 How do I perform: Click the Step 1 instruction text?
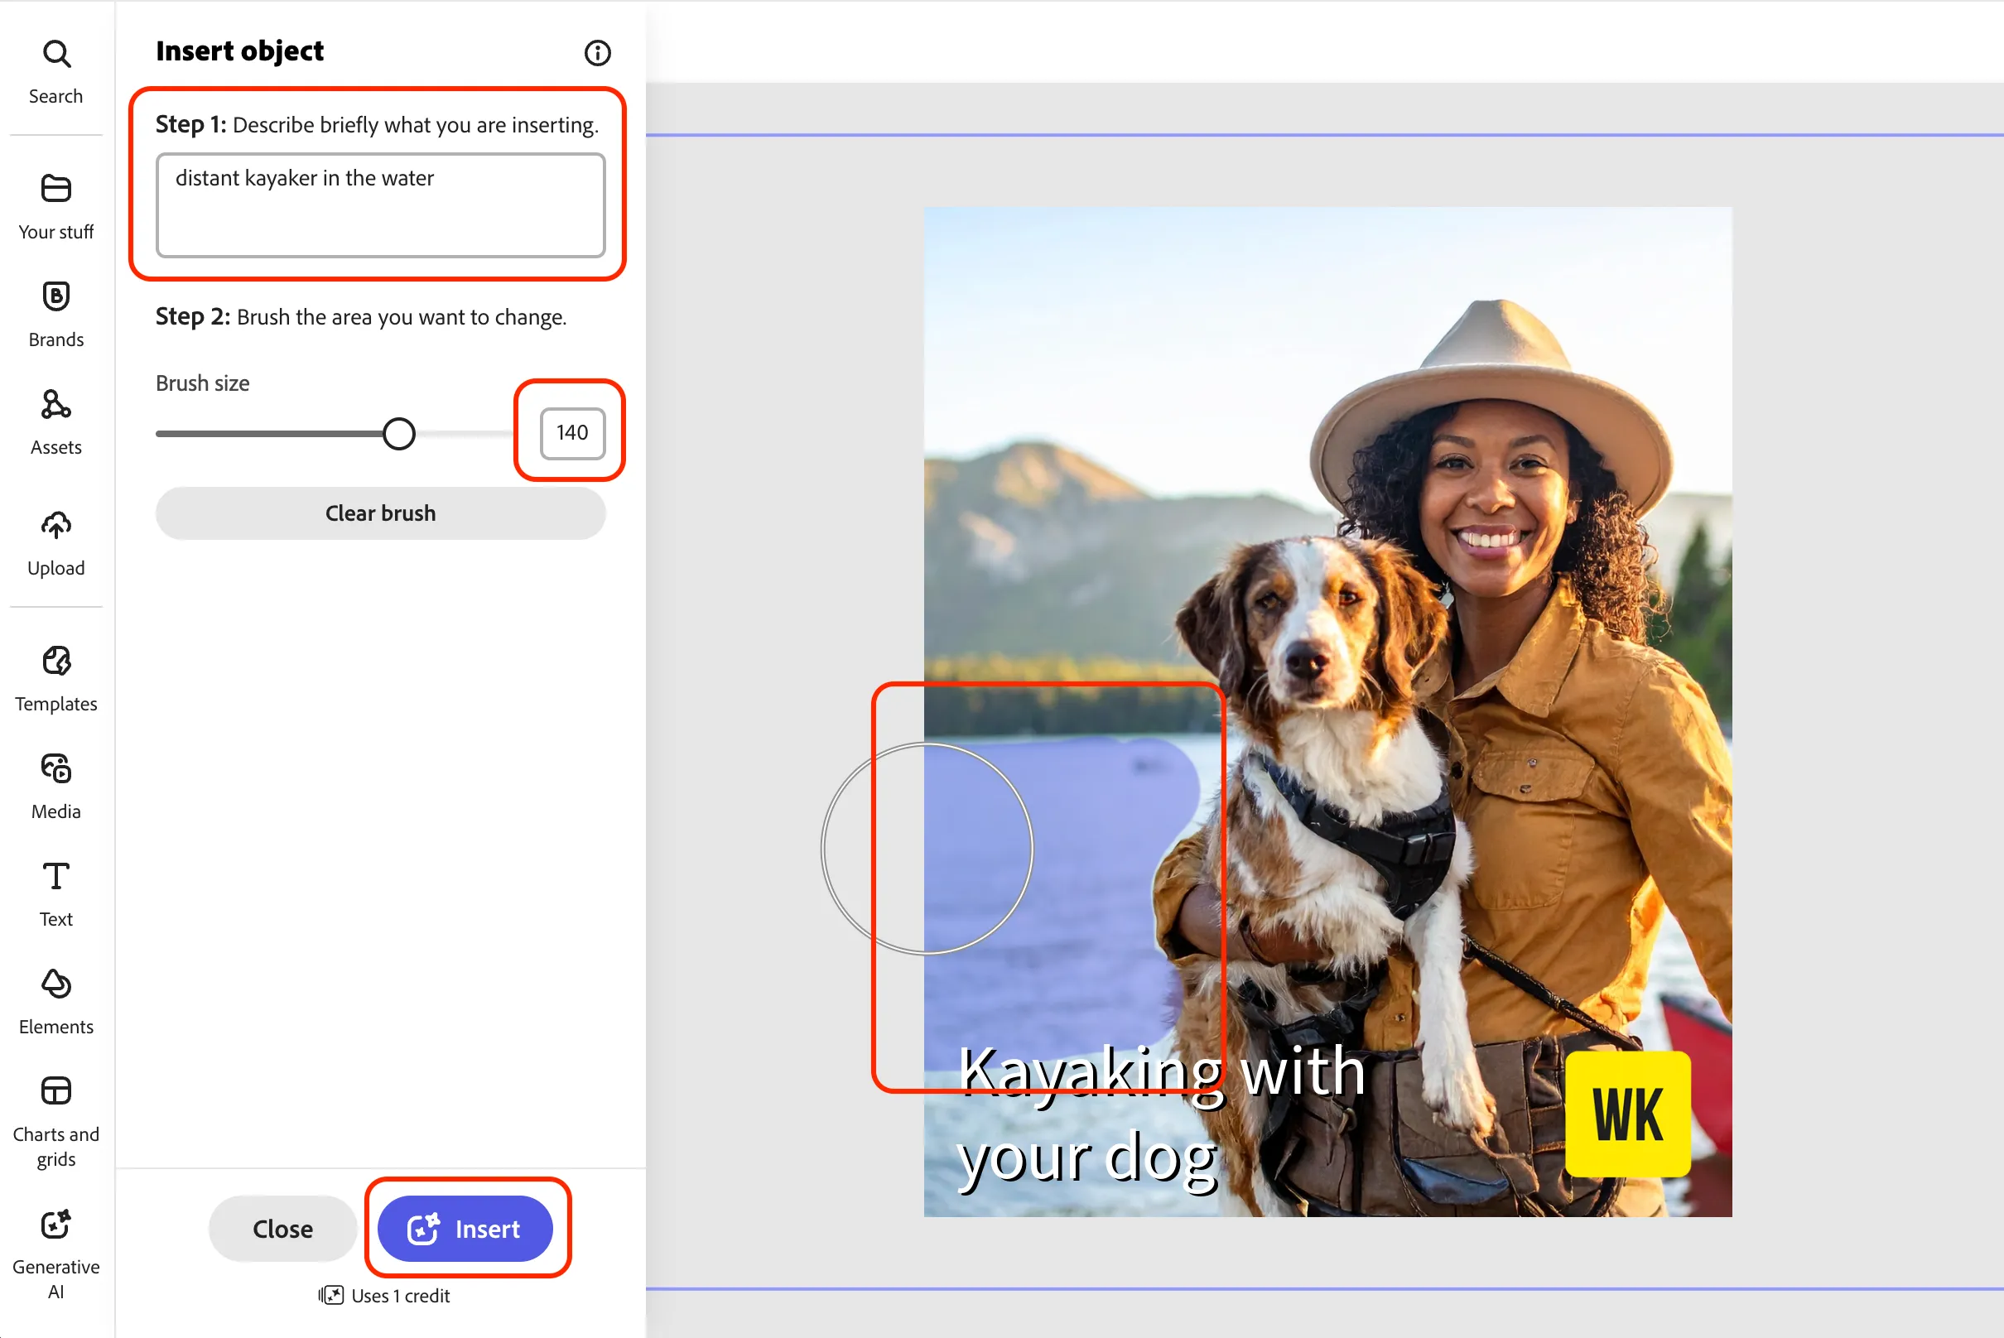tap(378, 124)
